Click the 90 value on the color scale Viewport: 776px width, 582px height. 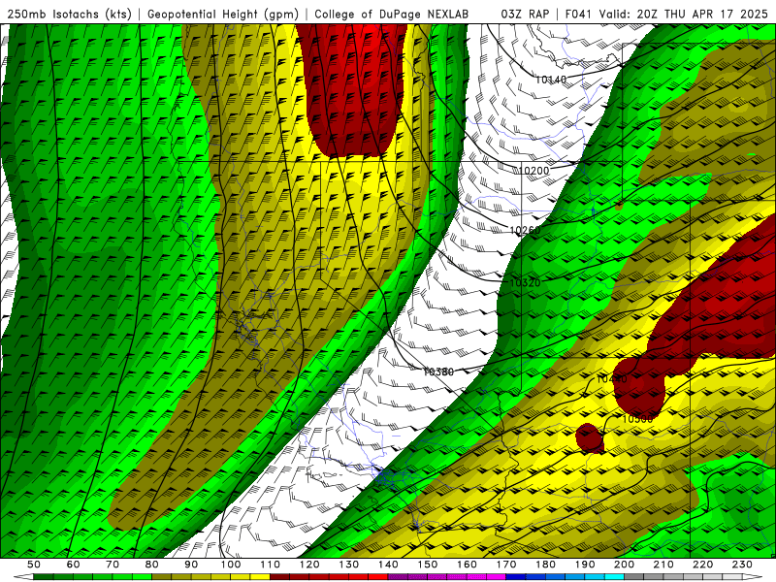(191, 565)
